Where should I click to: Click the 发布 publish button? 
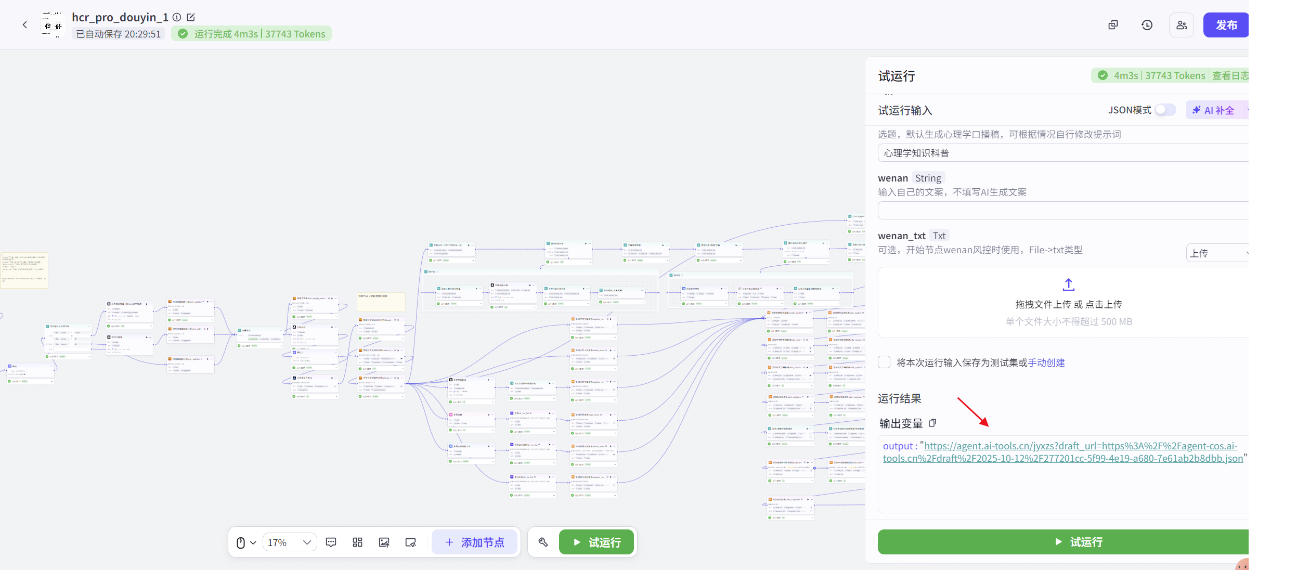click(1227, 24)
